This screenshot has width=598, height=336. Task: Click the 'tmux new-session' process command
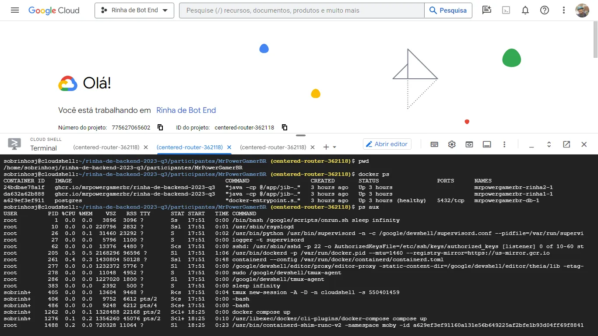pyautogui.click(x=316, y=292)
